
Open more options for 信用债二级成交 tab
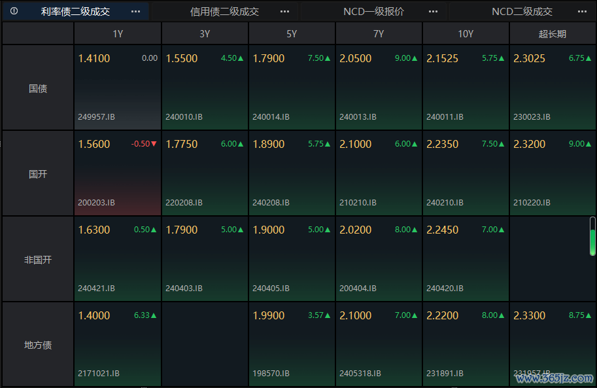pos(284,11)
